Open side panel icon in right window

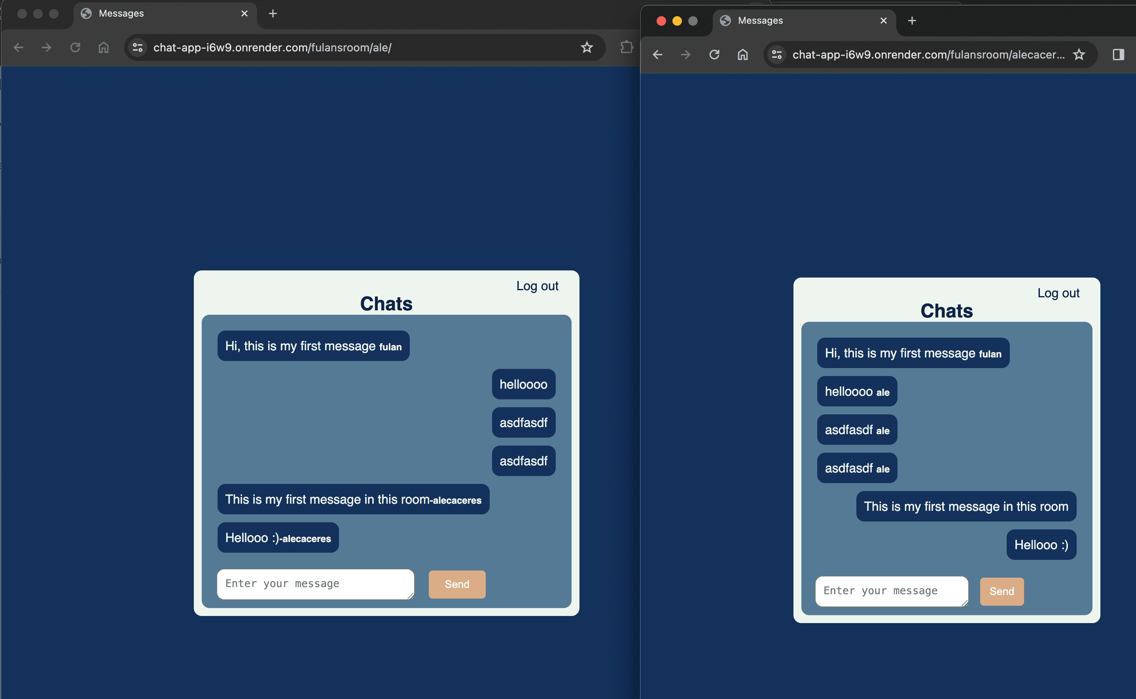pyautogui.click(x=1118, y=55)
